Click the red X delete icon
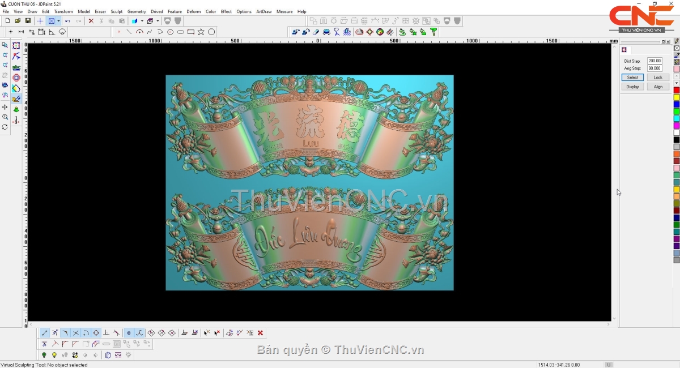680x368 pixels. coord(91,21)
